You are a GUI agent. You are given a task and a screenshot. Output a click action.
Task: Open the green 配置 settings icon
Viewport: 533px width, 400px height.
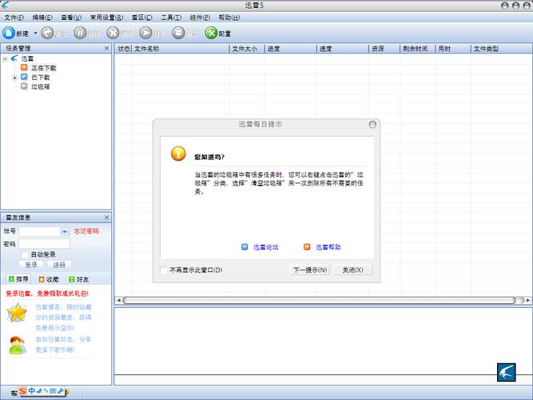211,33
